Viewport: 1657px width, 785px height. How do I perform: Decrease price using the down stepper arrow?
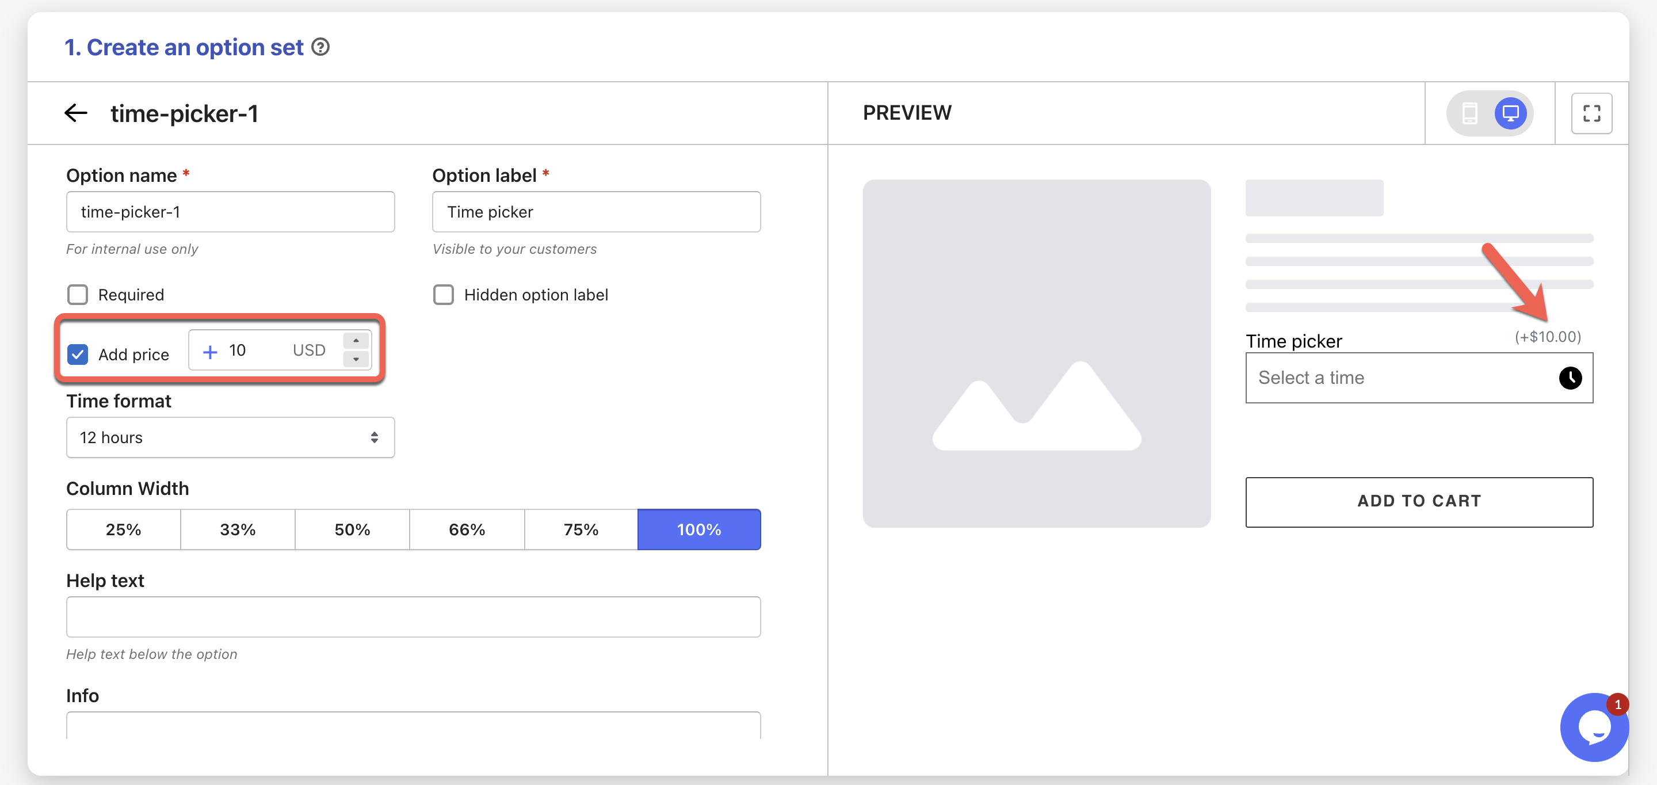(x=356, y=359)
